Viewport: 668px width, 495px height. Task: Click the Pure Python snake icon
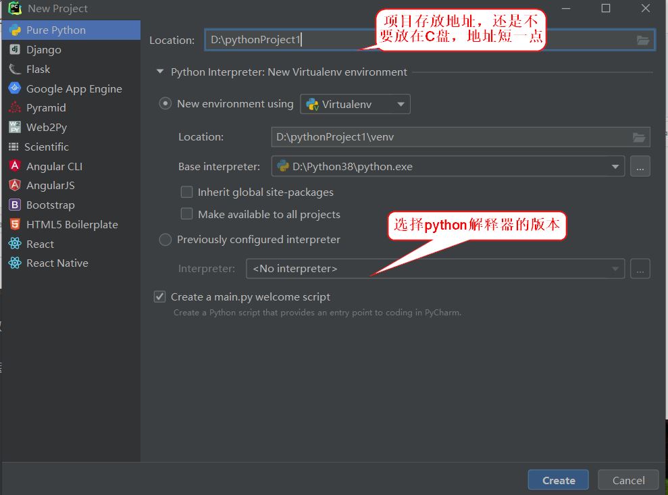point(15,30)
